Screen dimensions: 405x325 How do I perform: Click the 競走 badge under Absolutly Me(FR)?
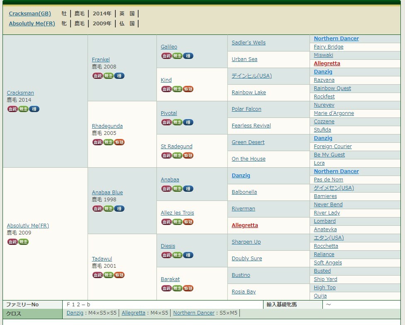[x=23, y=242]
